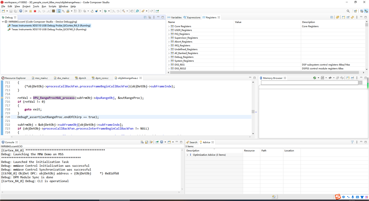Click the Clear Console icon
This screenshot has height=201, width=369.
142,142
